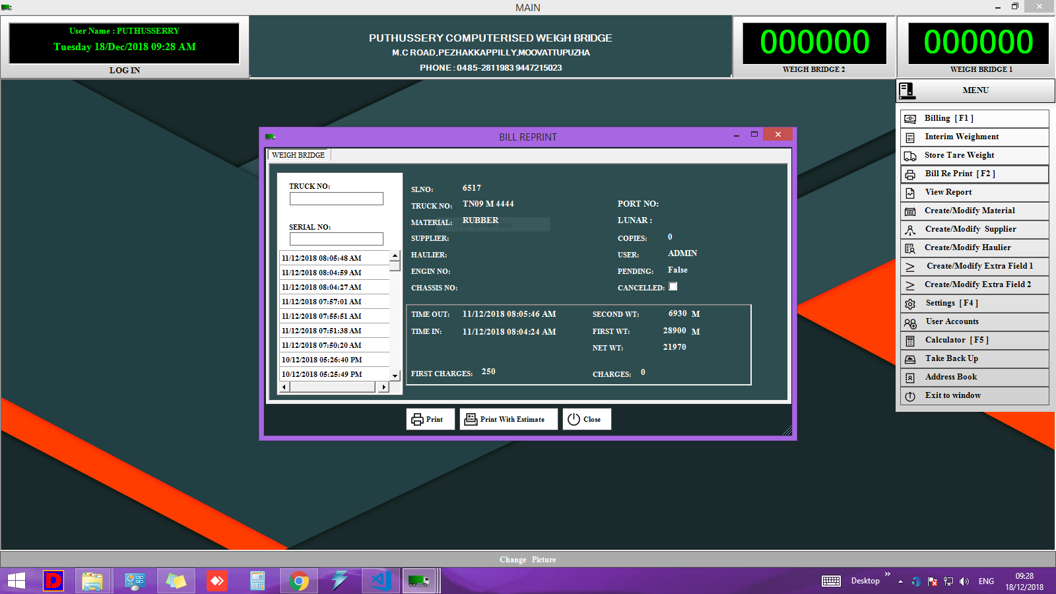Select the 11/12/2018 07:57:01 AM entry

click(321, 302)
